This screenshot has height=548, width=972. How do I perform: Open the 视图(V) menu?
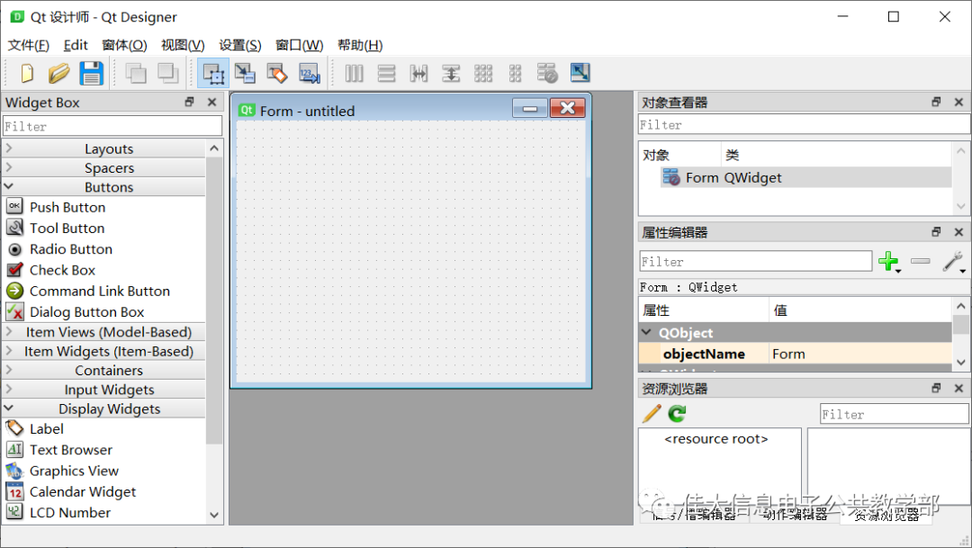[x=183, y=45]
